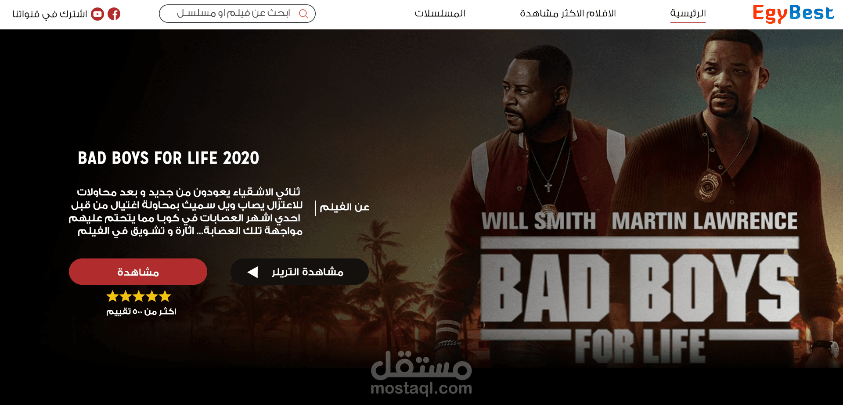This screenshot has height=405, width=843.
Task: Click the first rating star
Action: click(113, 296)
